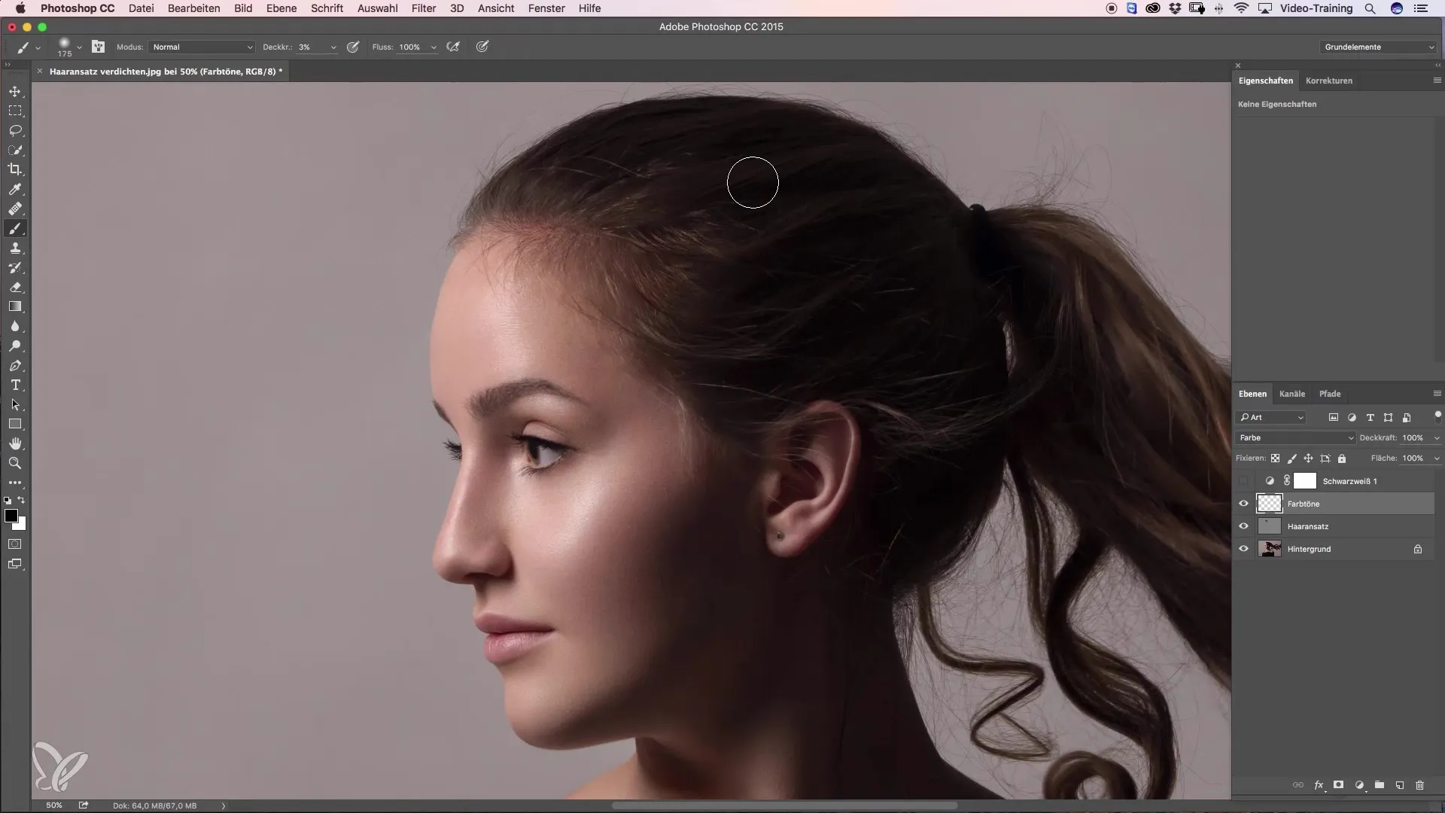Viewport: 1445px width, 813px height.
Task: Switch to the Kanäle tab
Action: pos(1292,394)
